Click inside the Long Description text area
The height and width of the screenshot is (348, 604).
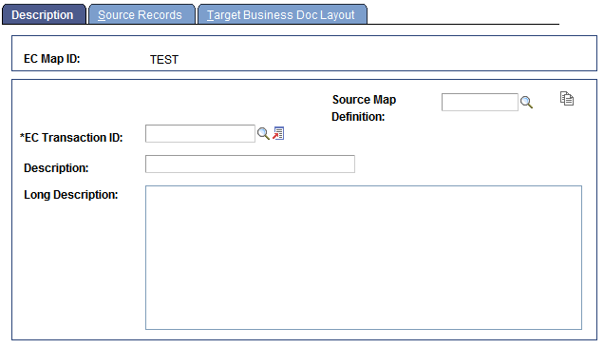point(364,258)
